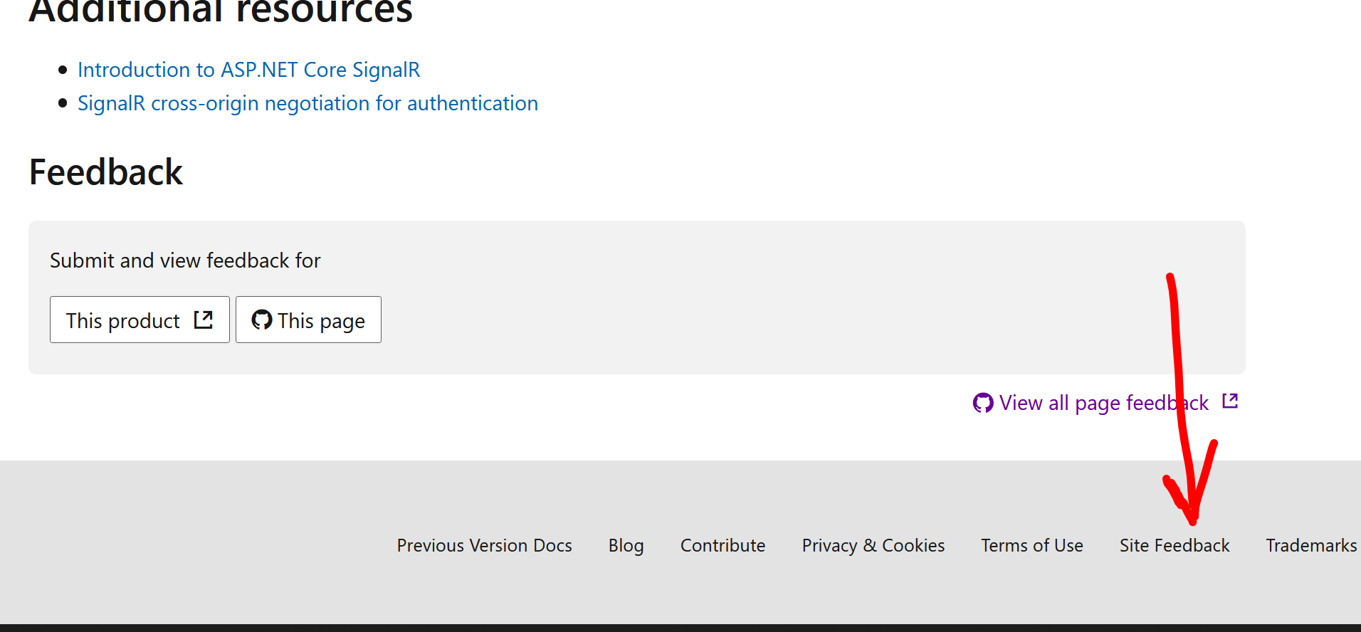Click the Feedback section heading

click(105, 172)
